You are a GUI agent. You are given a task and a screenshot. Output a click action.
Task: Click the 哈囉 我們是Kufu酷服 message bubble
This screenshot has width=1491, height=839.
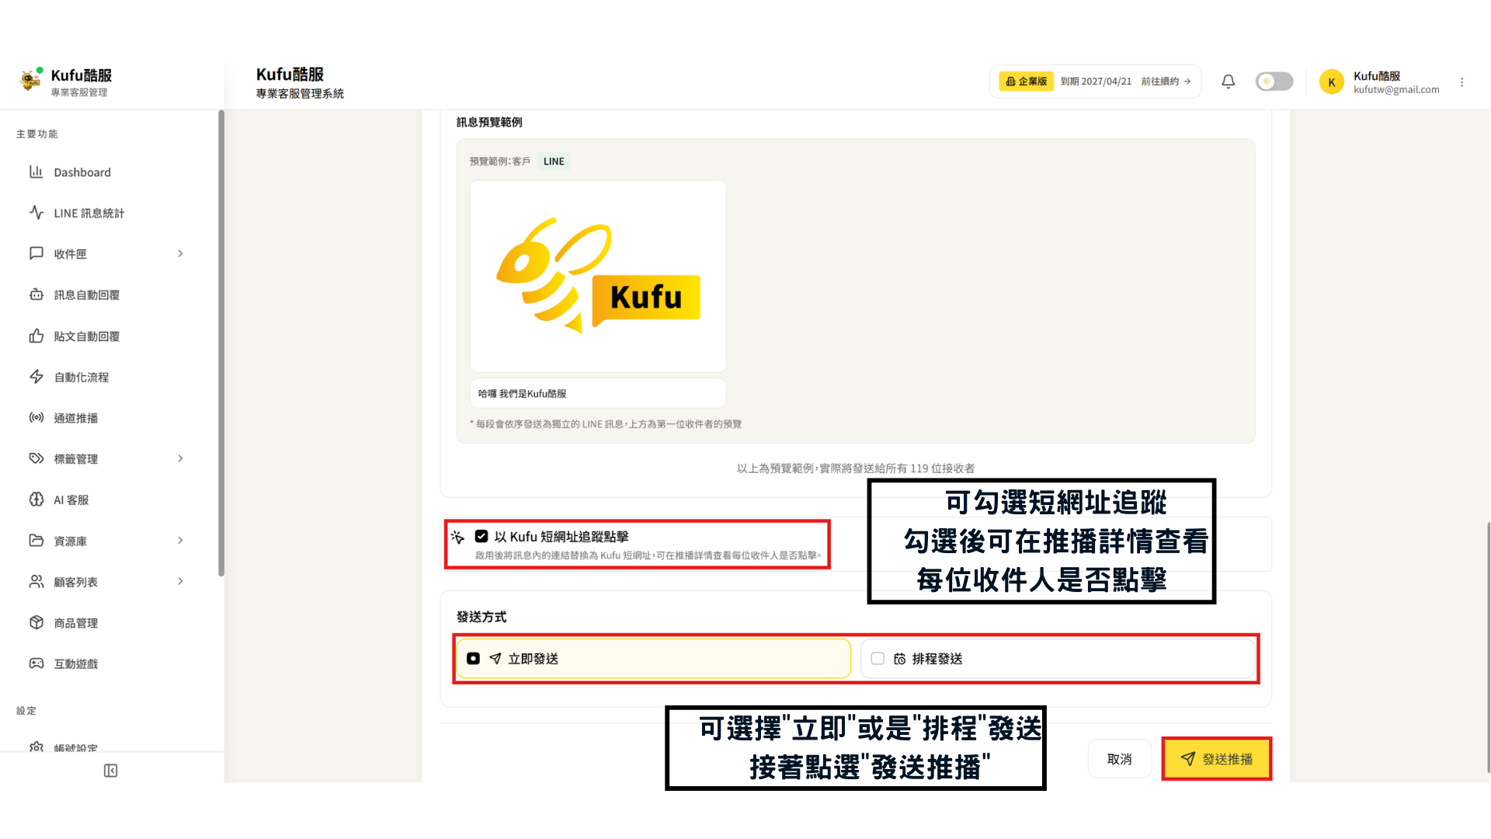pos(598,393)
